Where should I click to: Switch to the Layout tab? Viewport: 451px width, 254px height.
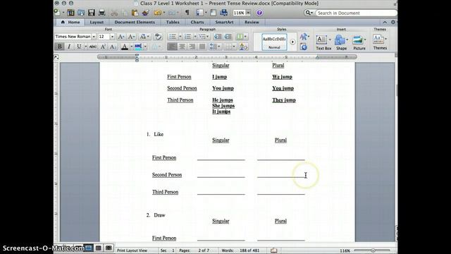tap(97, 22)
